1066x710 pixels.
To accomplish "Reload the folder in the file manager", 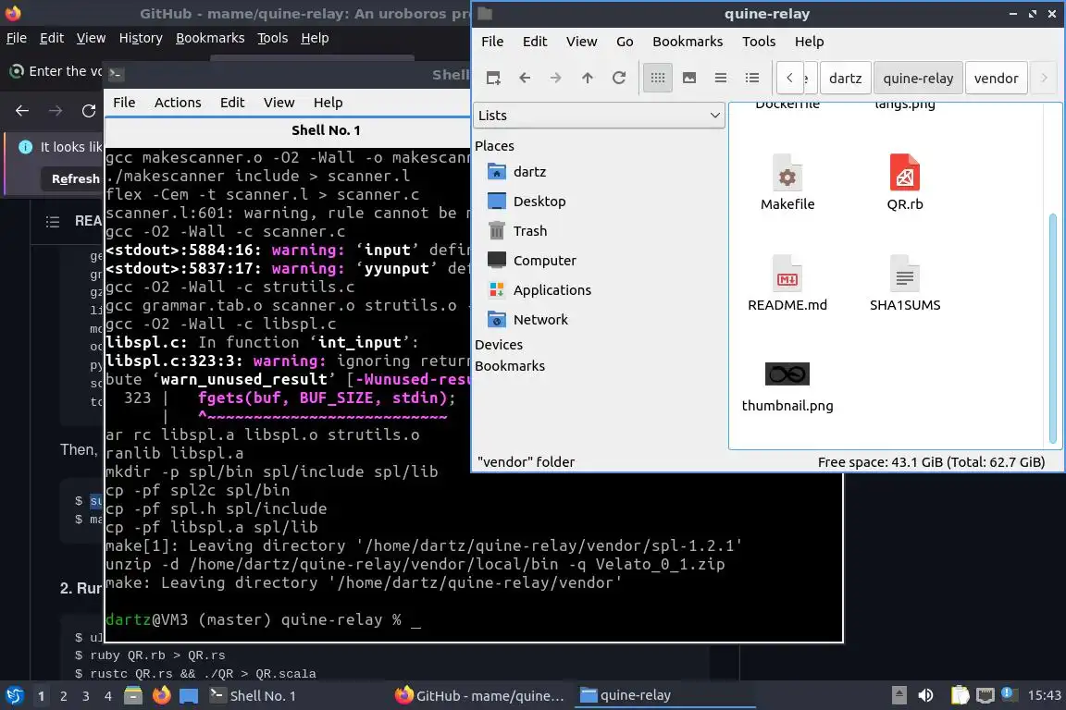I will tap(619, 79).
